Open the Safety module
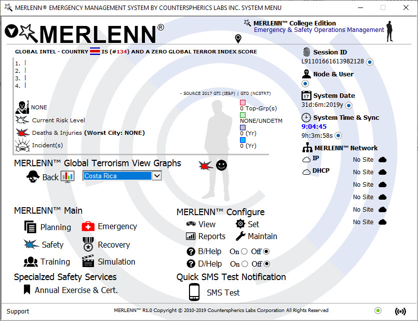This screenshot has height=321, width=418. pos(52,245)
